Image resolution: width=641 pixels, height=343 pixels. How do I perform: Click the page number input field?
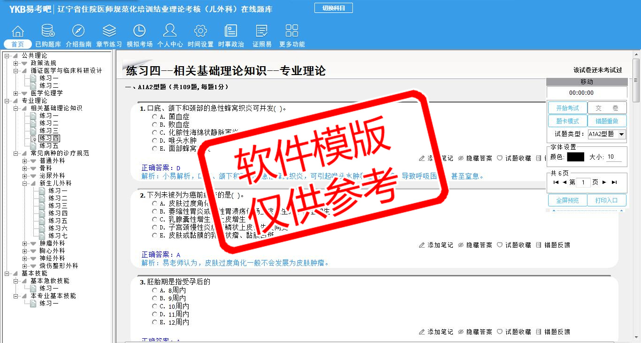tap(583, 183)
